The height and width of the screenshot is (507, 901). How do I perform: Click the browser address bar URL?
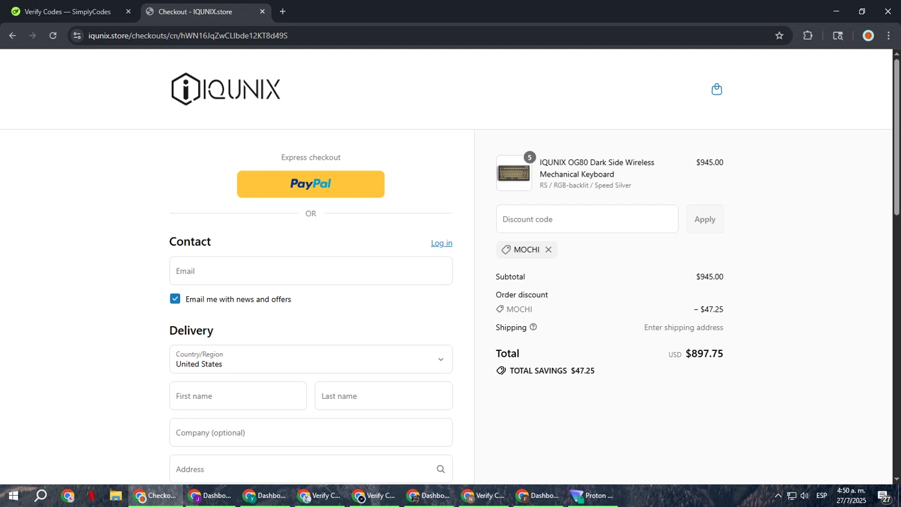point(188,35)
